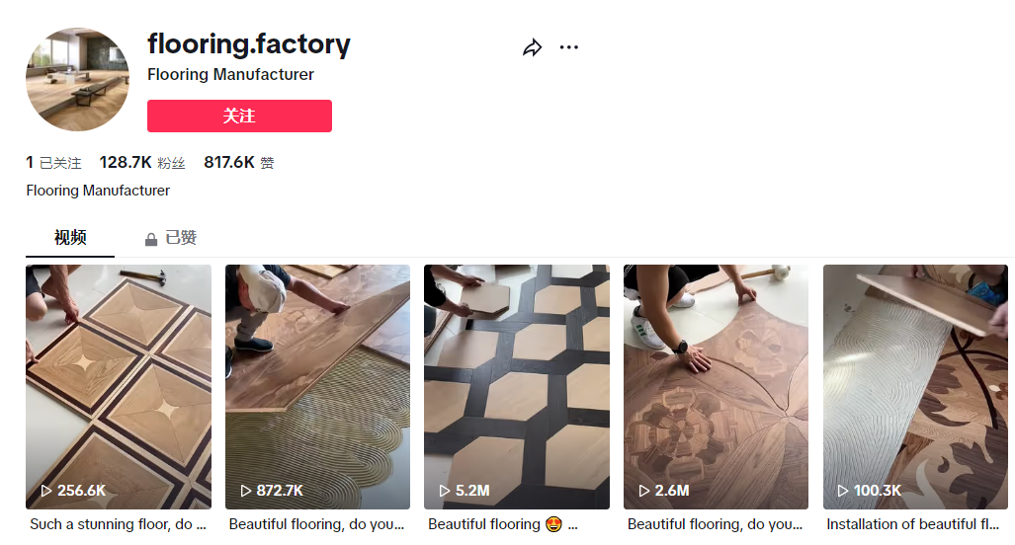1015x545 pixels.
Task: Click the lock icon beside 已赞
Action: click(x=151, y=239)
